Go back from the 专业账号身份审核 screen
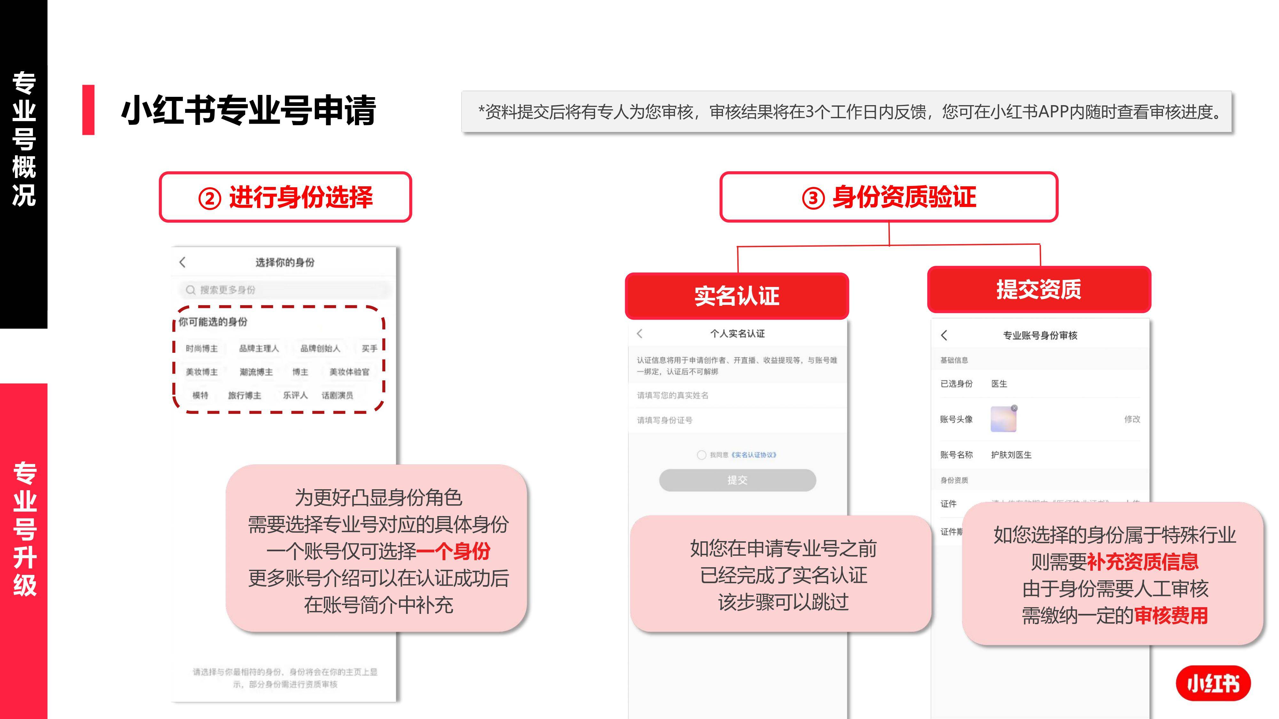The width and height of the screenshot is (1279, 719). point(944,336)
